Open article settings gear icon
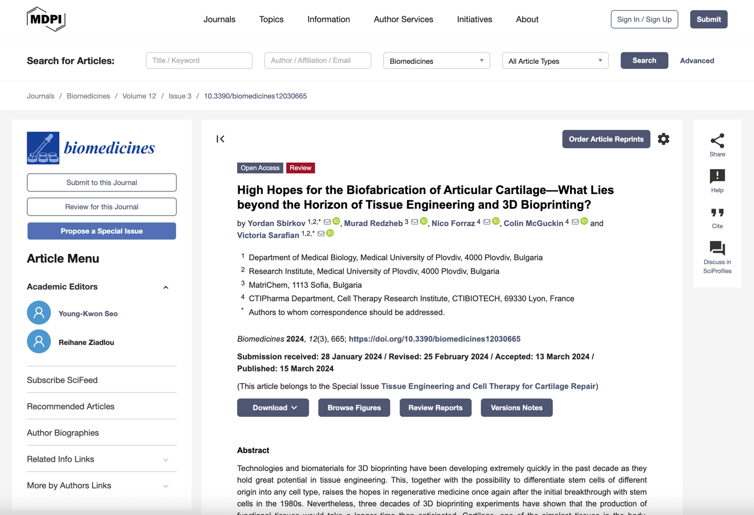The image size is (754, 515). click(x=663, y=139)
